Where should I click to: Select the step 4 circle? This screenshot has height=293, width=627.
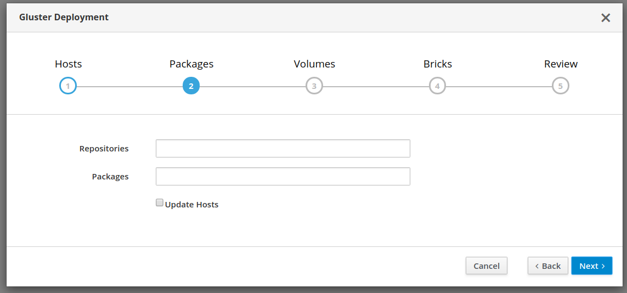437,86
